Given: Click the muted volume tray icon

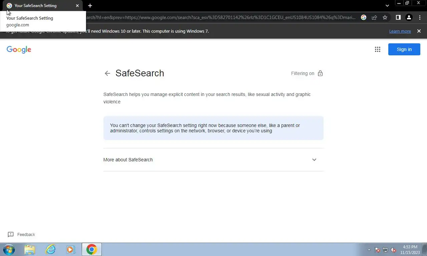Looking at the screenshot, I should pyautogui.click(x=393, y=250).
